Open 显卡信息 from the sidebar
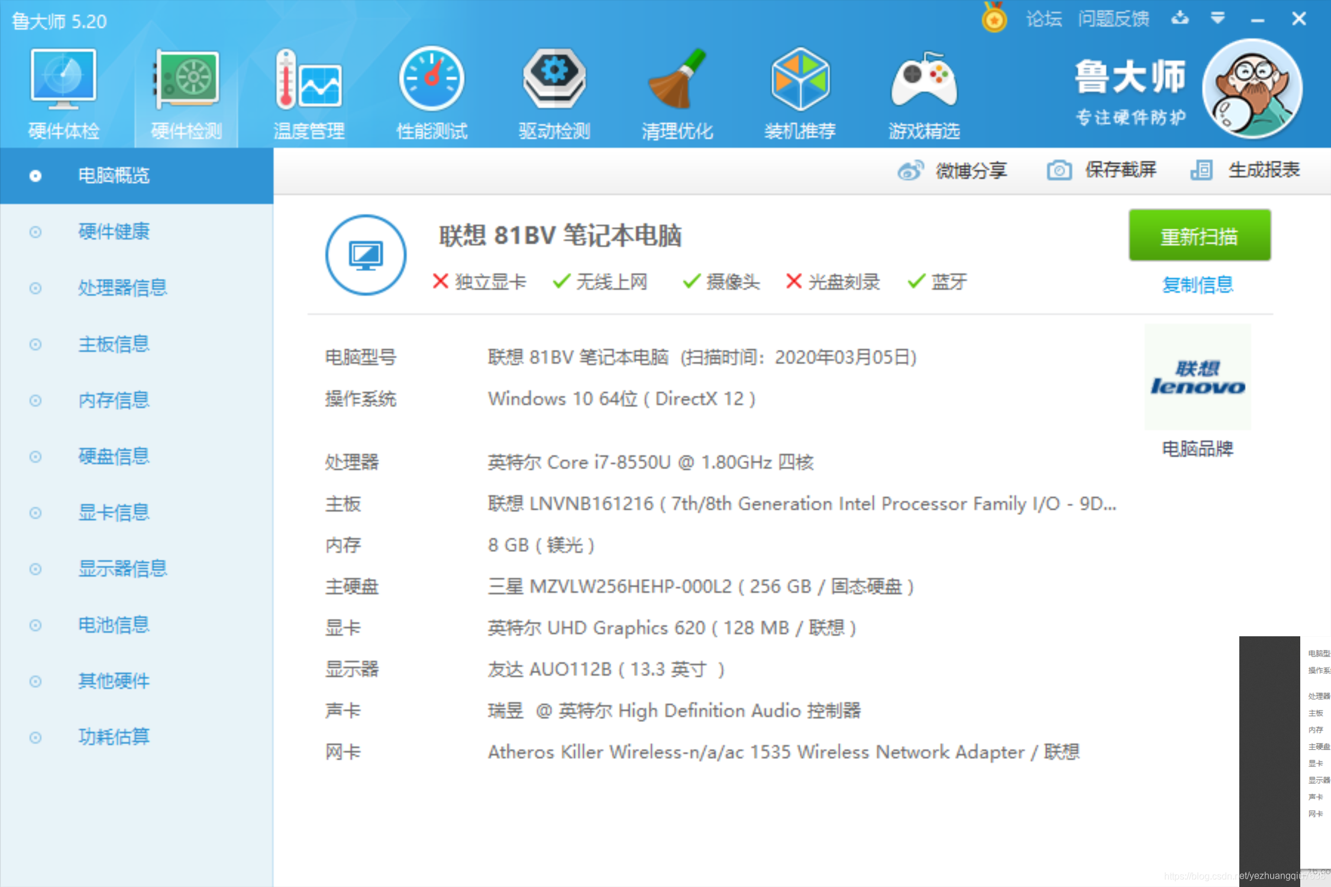Viewport: 1331px width, 887px height. [x=114, y=512]
